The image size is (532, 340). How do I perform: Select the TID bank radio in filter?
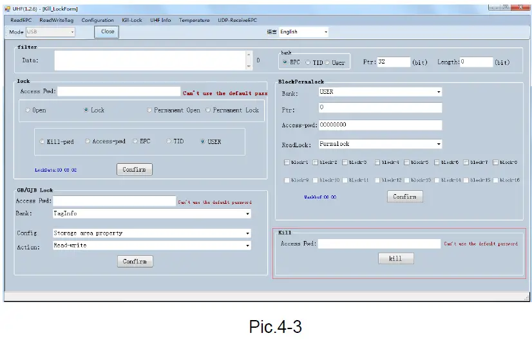(308, 62)
